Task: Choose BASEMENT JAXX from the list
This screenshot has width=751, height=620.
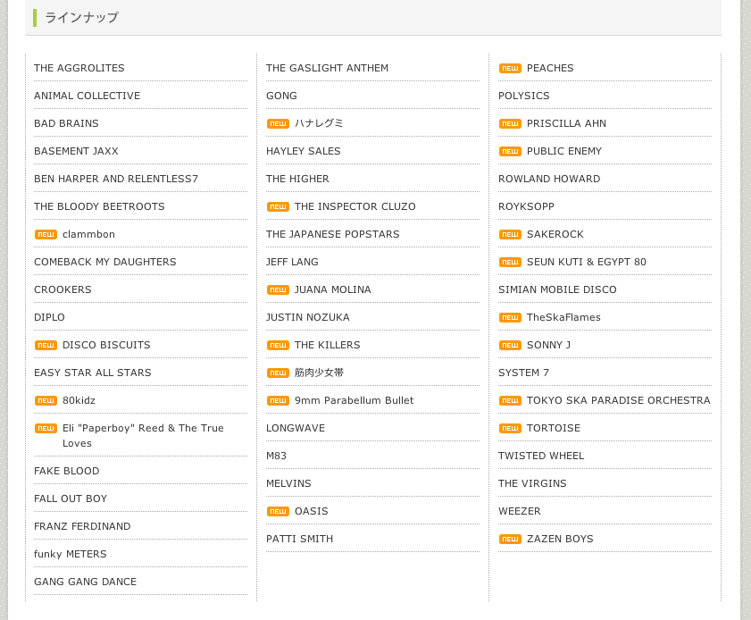Action: (x=76, y=151)
